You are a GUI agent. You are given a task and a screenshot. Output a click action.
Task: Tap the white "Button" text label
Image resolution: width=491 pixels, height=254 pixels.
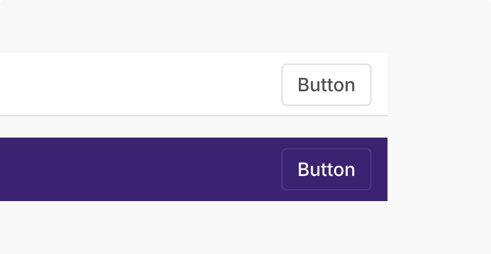(x=326, y=169)
